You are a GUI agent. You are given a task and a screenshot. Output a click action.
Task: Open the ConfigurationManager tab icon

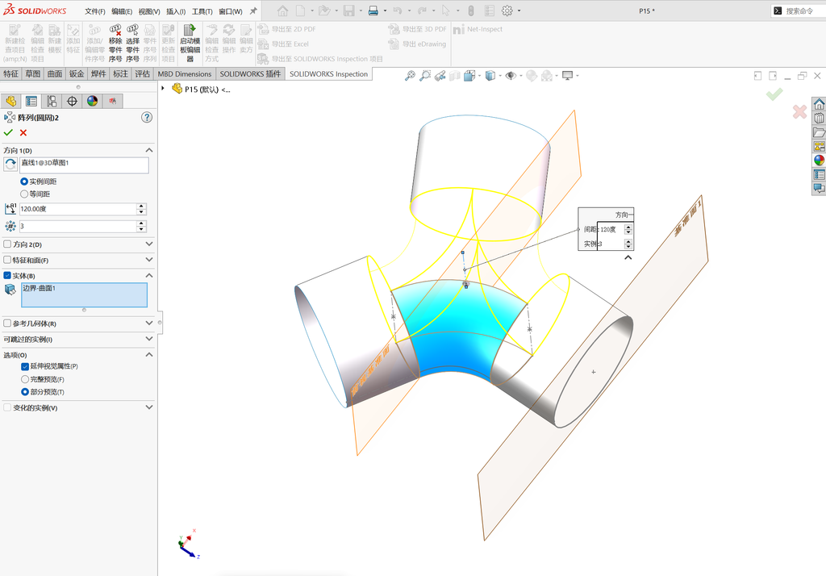[x=52, y=101]
